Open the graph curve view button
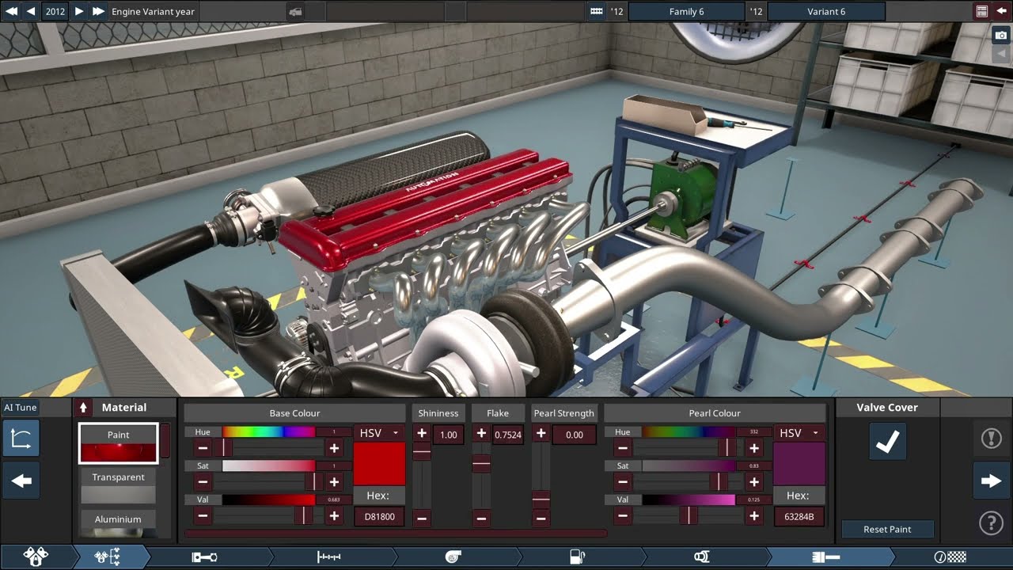 click(21, 438)
